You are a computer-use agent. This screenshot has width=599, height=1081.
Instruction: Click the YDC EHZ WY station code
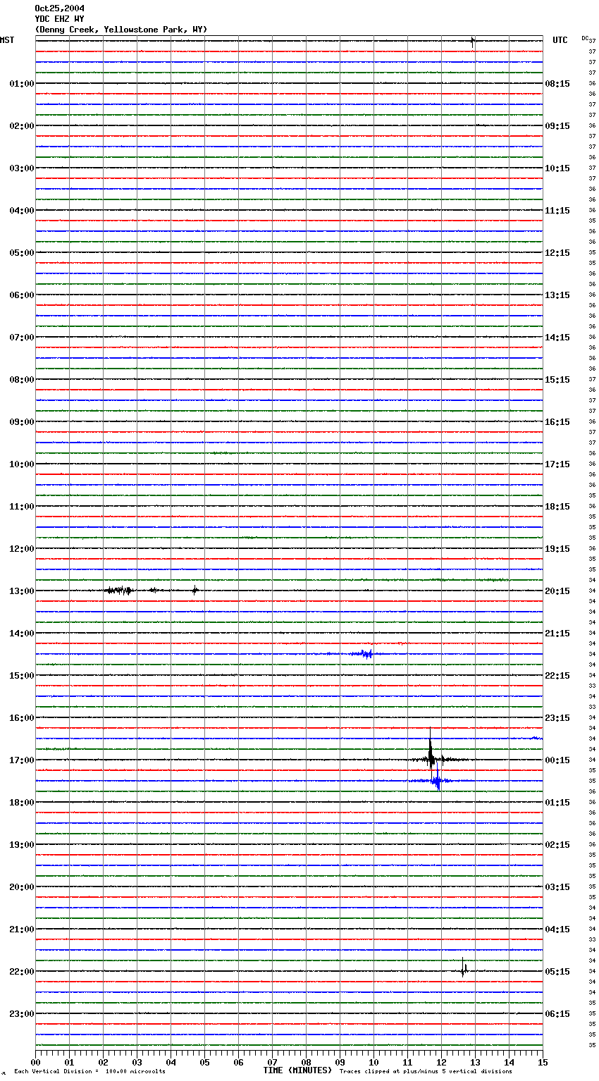[59, 19]
